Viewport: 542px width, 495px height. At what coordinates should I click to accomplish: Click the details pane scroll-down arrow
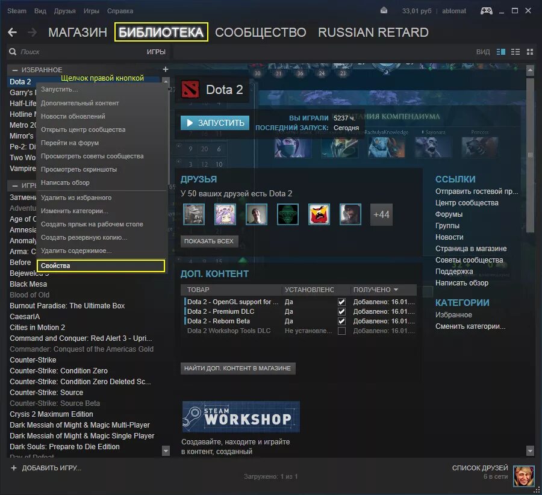point(530,450)
